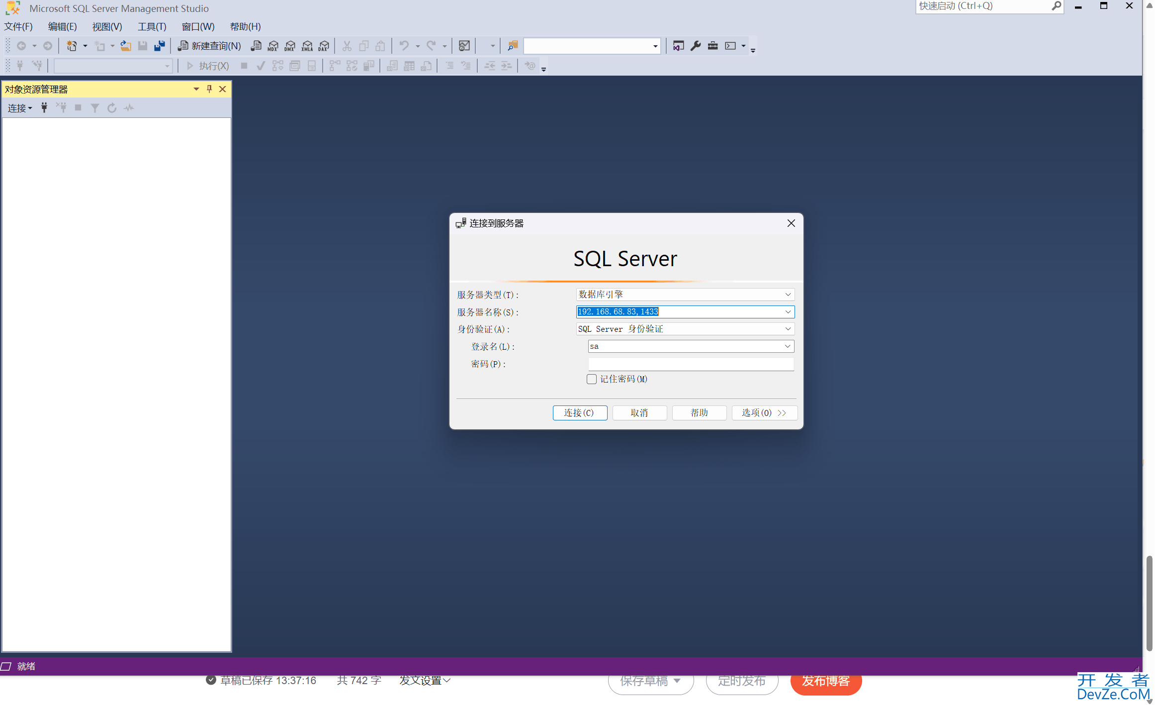Click the command window icon in toolbar
This screenshot has height=705, width=1155.
coord(730,46)
